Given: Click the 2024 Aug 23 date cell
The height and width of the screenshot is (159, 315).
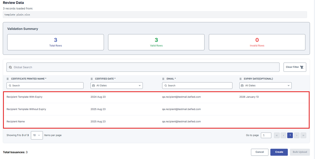Looking at the screenshot, I should 98,97.
